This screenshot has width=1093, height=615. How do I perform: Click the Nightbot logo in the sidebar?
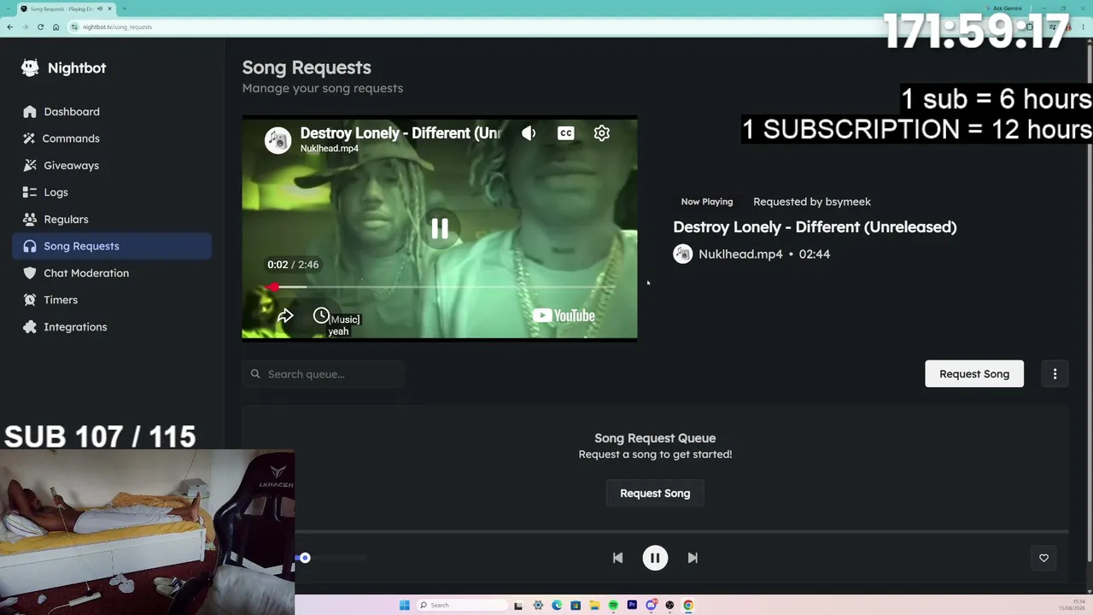64,68
